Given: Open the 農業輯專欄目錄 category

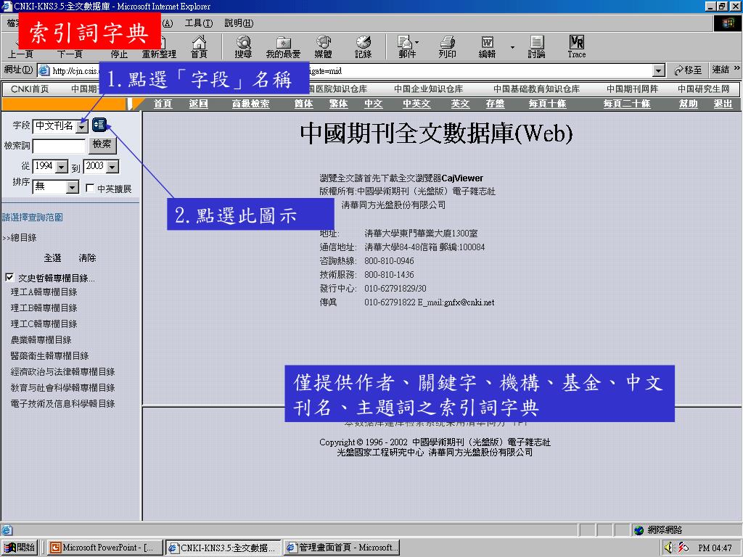Looking at the screenshot, I should tap(41, 339).
